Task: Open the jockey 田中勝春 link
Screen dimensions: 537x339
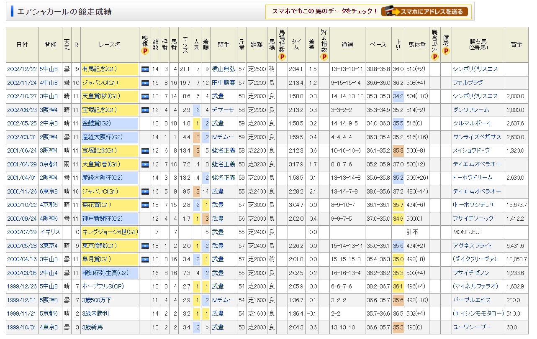Action: [x=224, y=83]
